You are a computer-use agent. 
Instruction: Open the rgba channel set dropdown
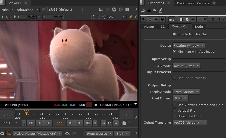(7, 10)
